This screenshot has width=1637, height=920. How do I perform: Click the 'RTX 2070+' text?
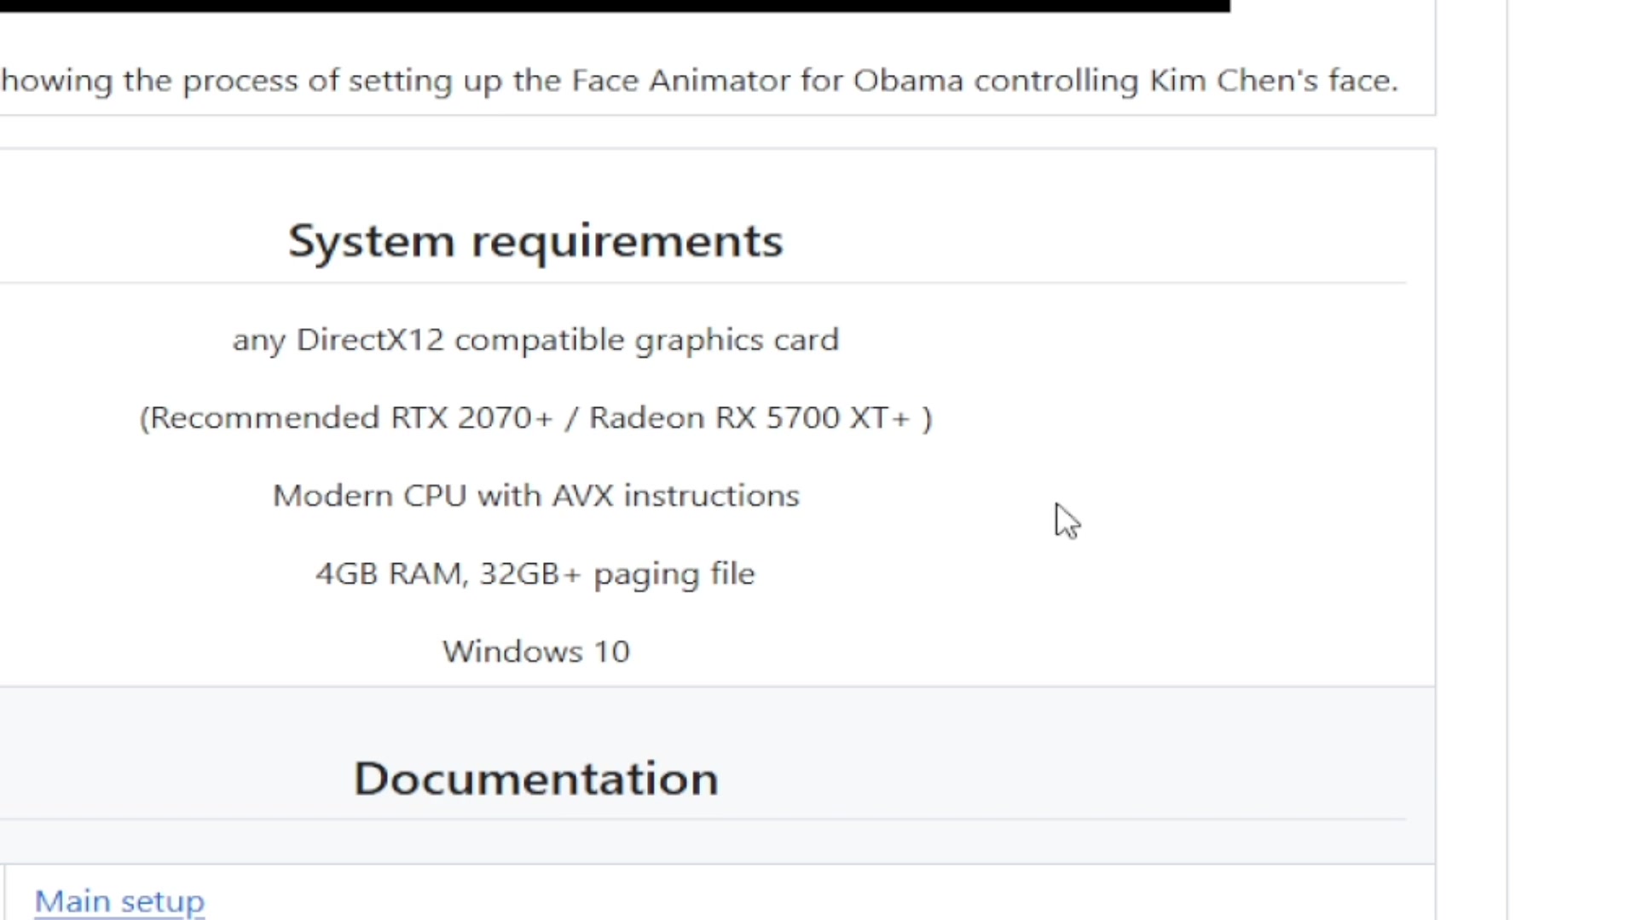[471, 418]
